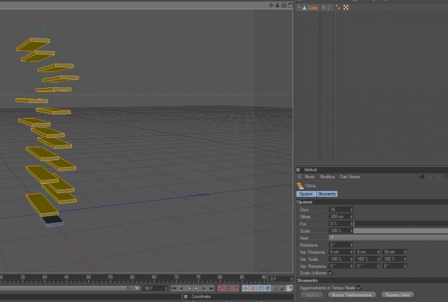Click the first Var. Posizione 0 cm field
Screen dimensions: 448x302
[341, 252]
